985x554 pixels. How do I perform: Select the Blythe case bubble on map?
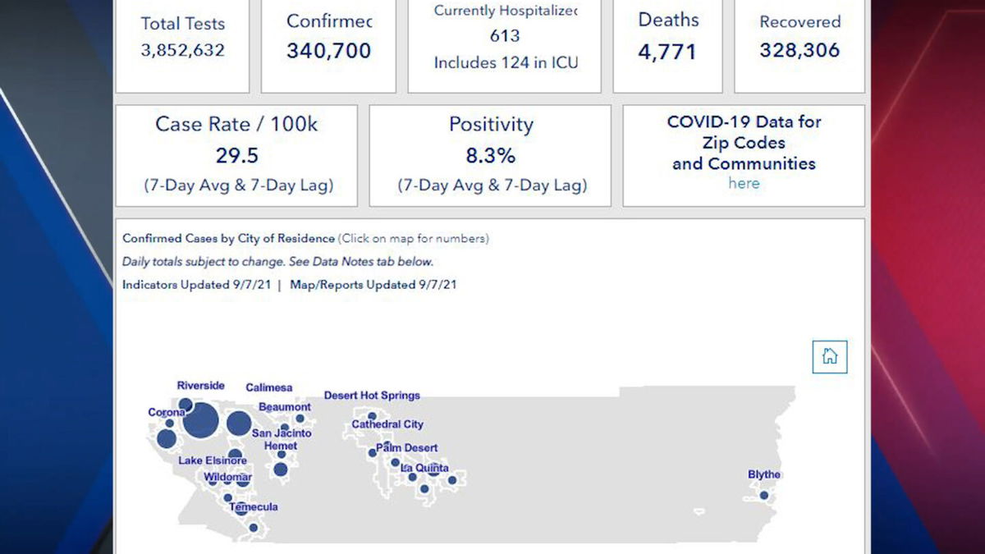click(764, 495)
